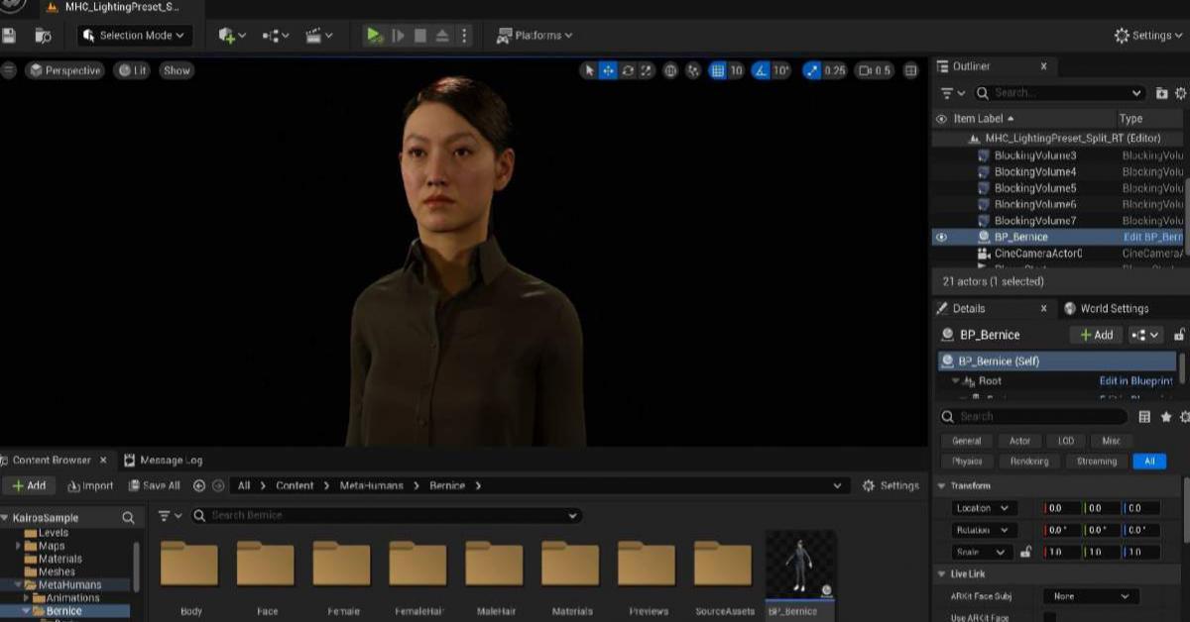This screenshot has width=1190, height=622.
Task: Toggle the Scale lock ratio padlock
Action: click(x=1025, y=552)
